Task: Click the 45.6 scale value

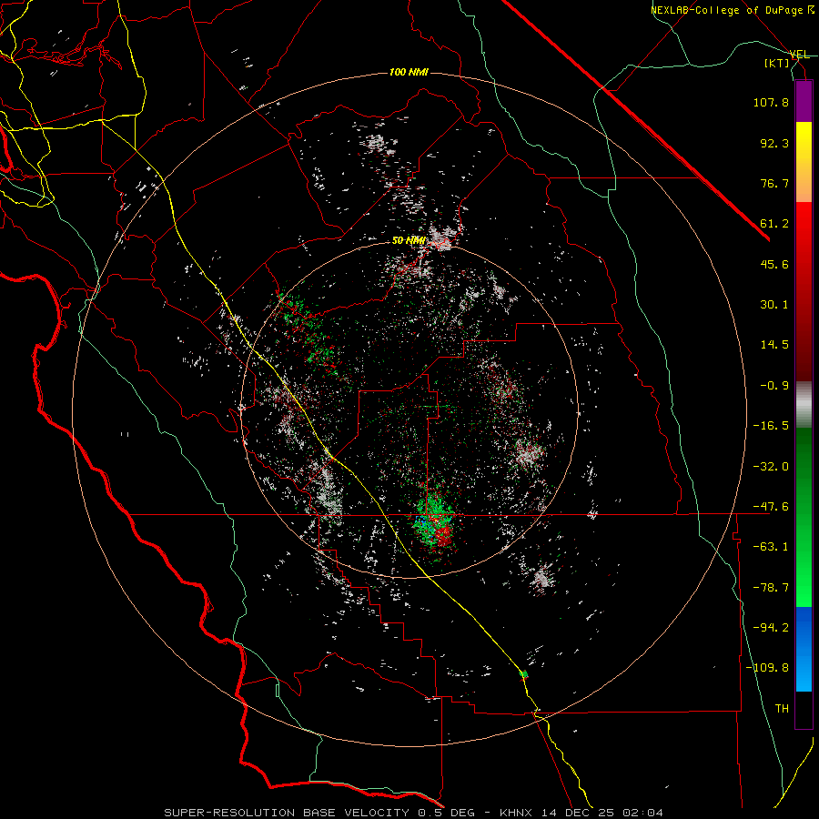Action: click(774, 264)
